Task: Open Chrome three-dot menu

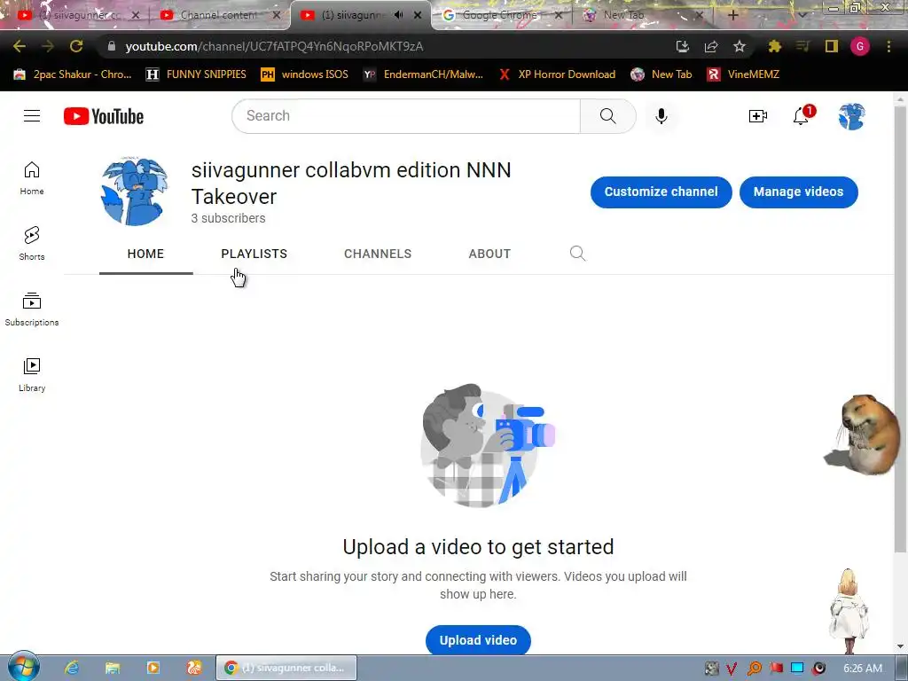Action: [x=888, y=46]
